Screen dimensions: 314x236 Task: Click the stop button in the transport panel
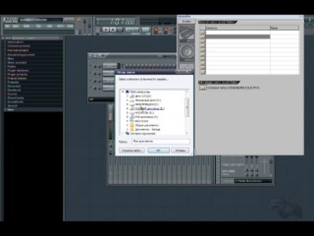(x=113, y=29)
